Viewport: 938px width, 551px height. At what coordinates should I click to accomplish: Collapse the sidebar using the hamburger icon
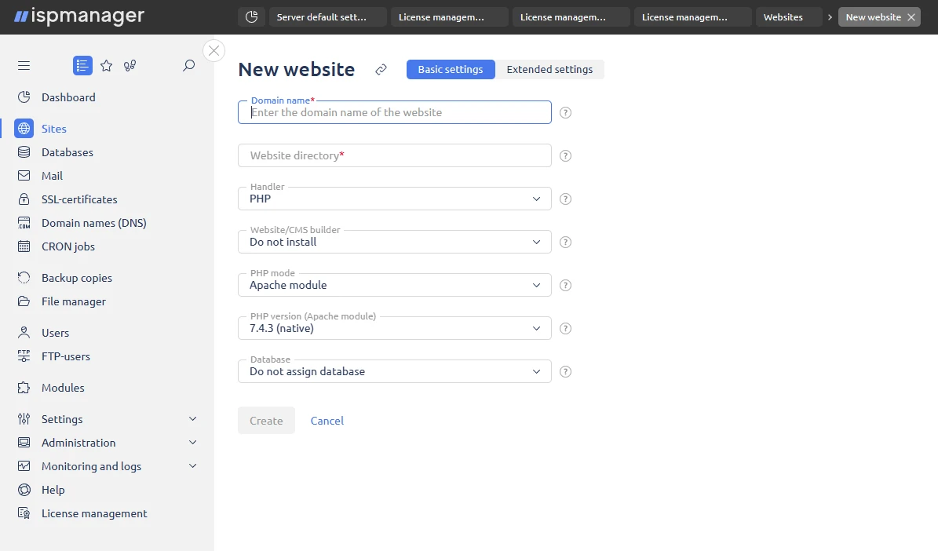click(x=24, y=65)
